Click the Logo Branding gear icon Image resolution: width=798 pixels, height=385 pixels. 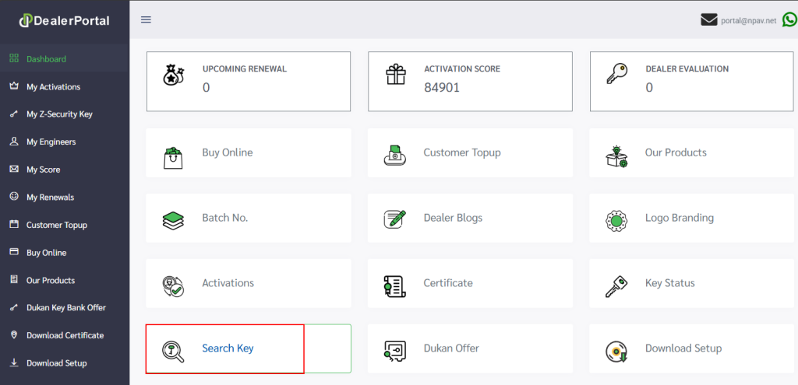click(x=616, y=219)
